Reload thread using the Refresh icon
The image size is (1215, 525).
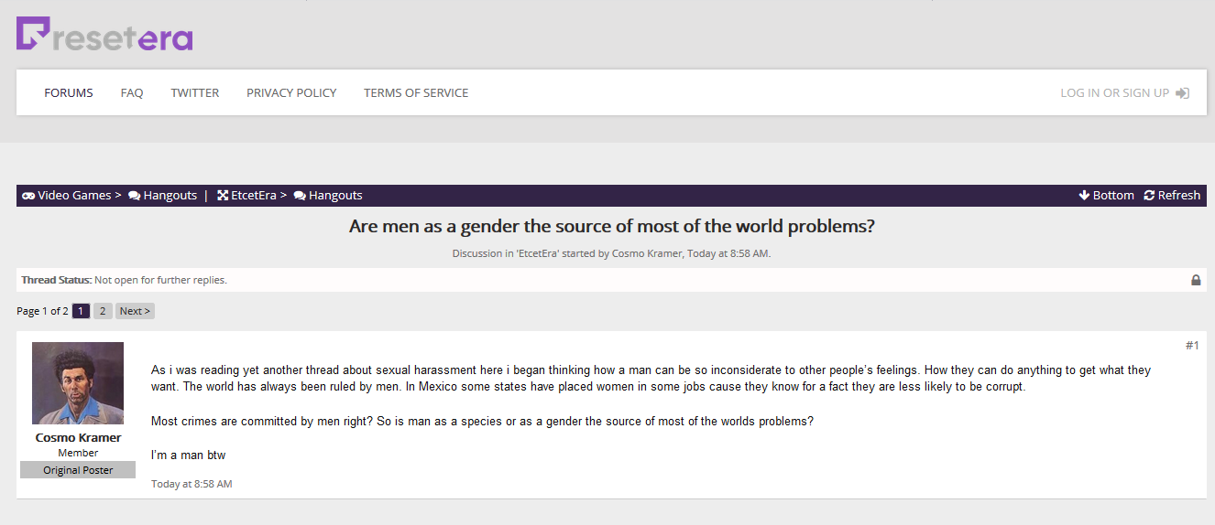tap(1149, 195)
